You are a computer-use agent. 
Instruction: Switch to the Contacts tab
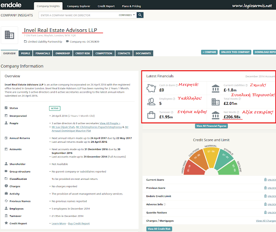point(124,53)
